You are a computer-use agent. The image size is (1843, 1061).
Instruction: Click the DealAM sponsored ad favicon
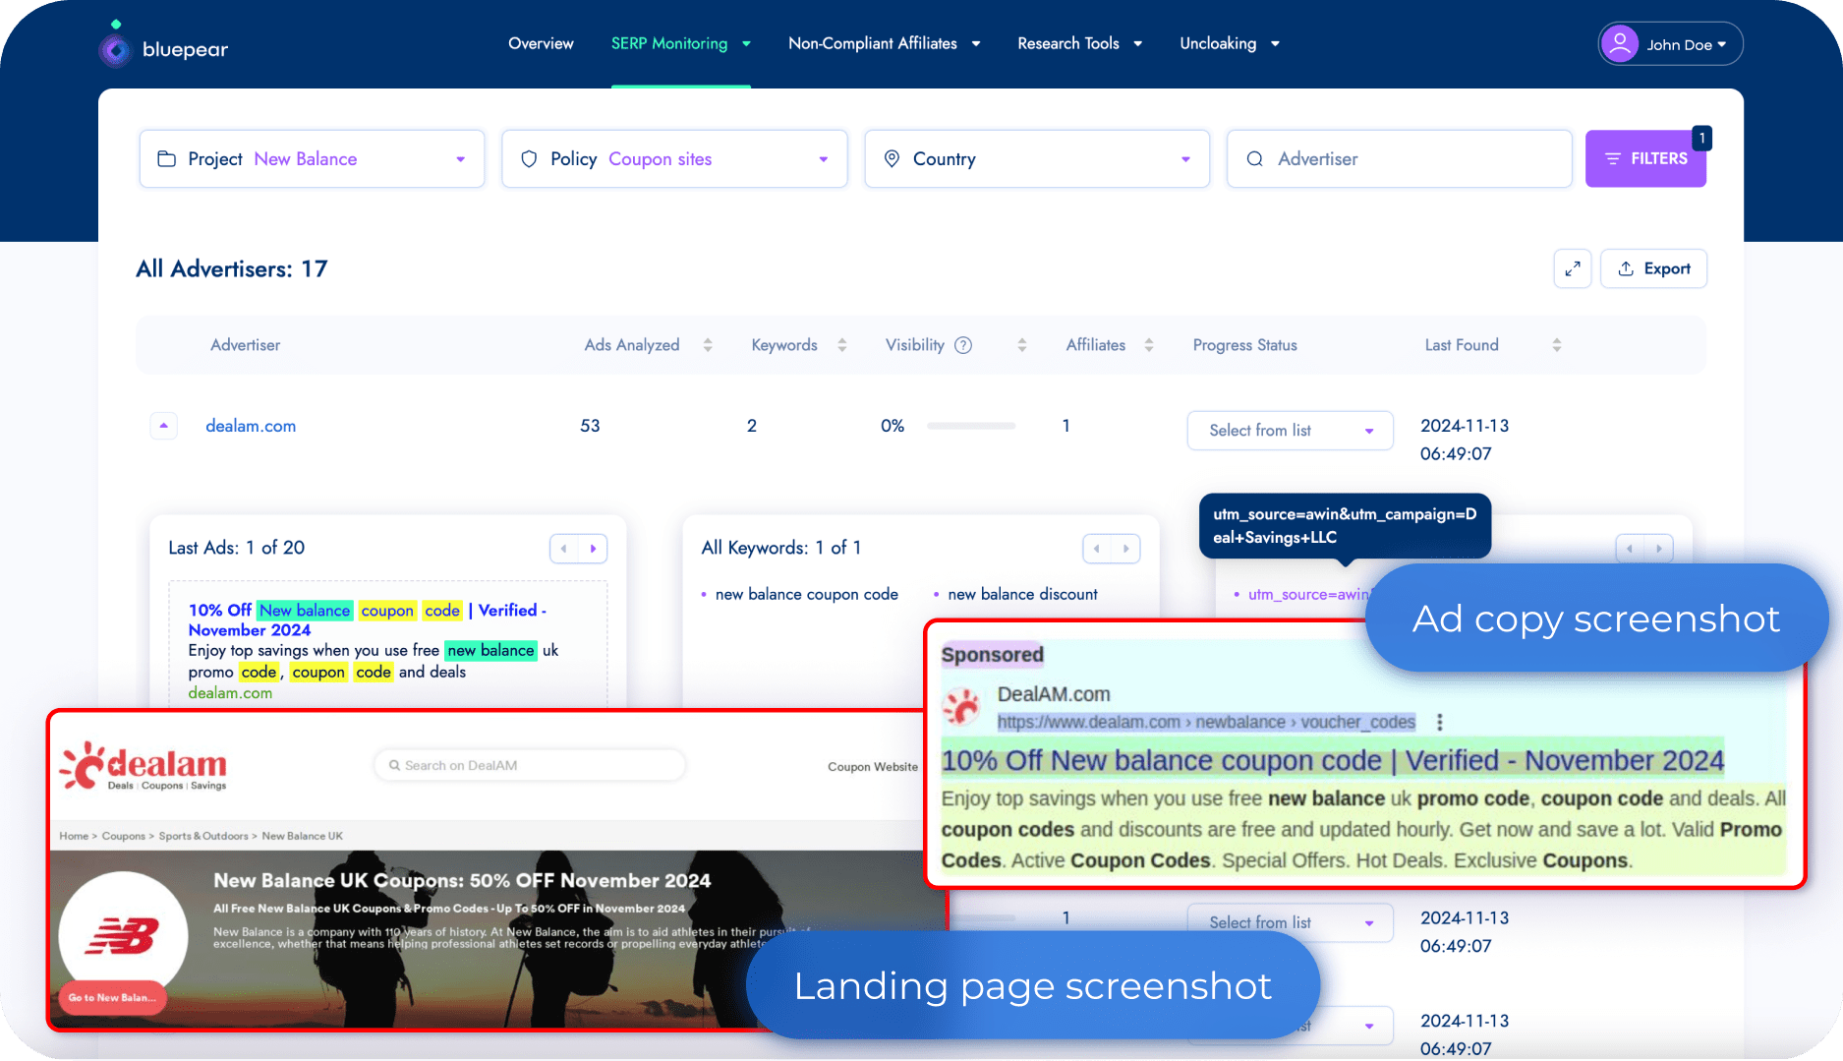[961, 706]
